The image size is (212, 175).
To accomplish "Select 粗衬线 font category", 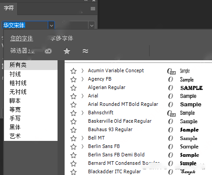I will click(31, 83).
